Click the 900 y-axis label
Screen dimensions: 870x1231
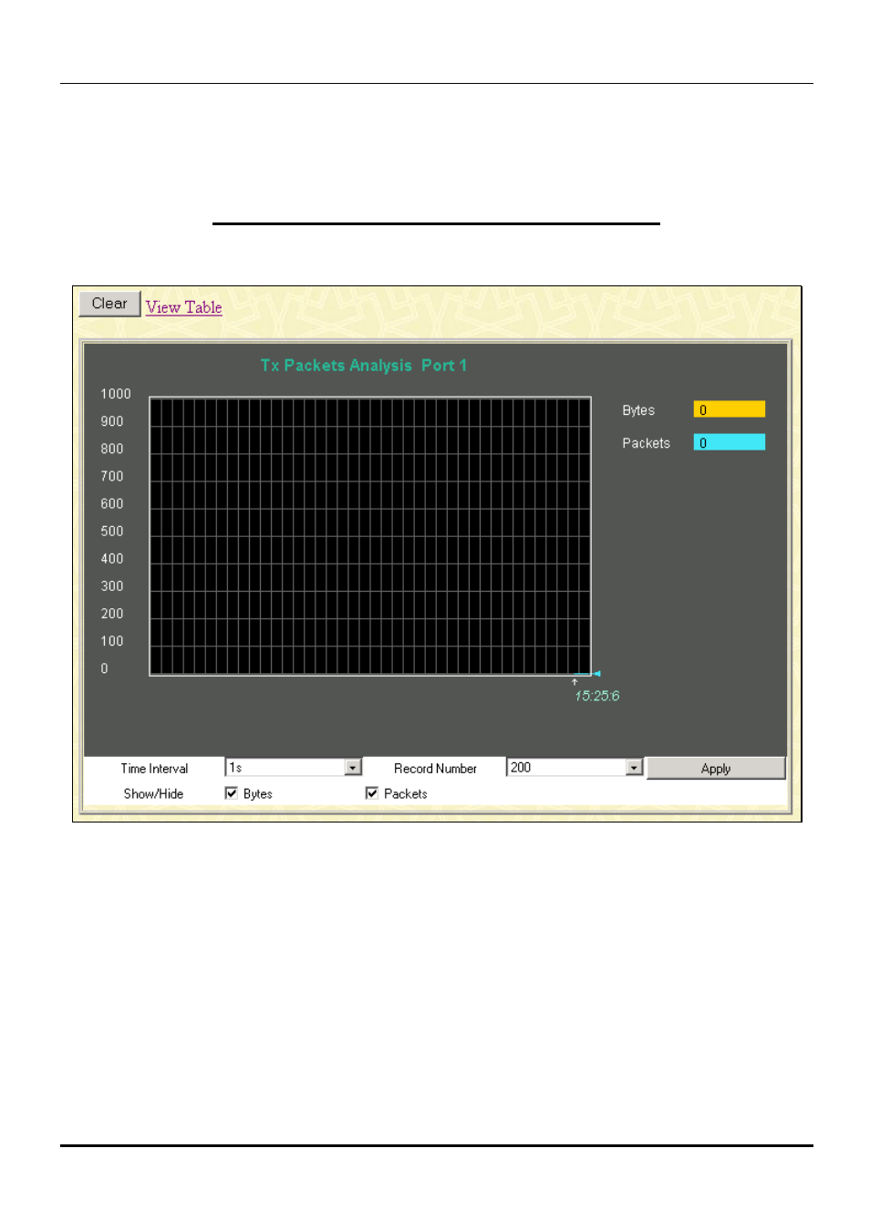[x=112, y=421]
